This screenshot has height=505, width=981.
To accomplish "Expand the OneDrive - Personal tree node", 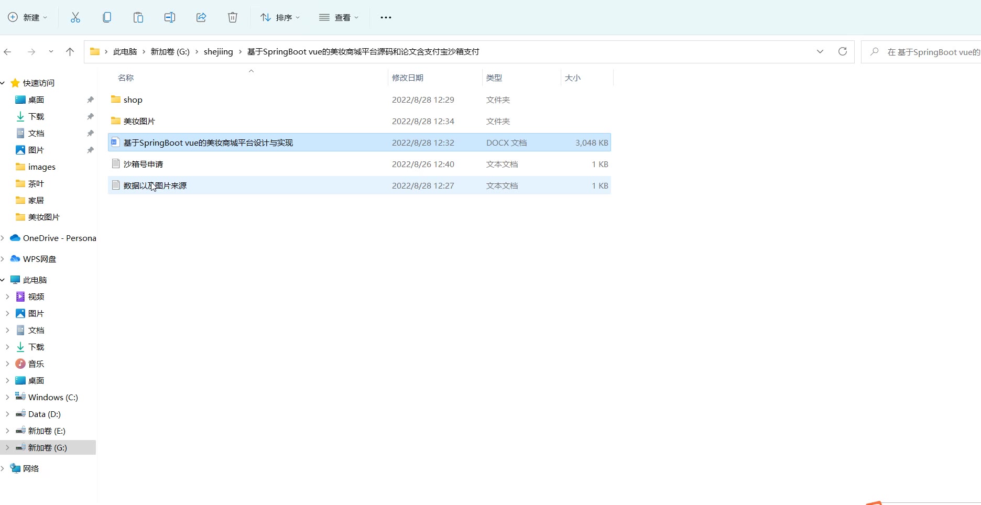I will 3,238.
